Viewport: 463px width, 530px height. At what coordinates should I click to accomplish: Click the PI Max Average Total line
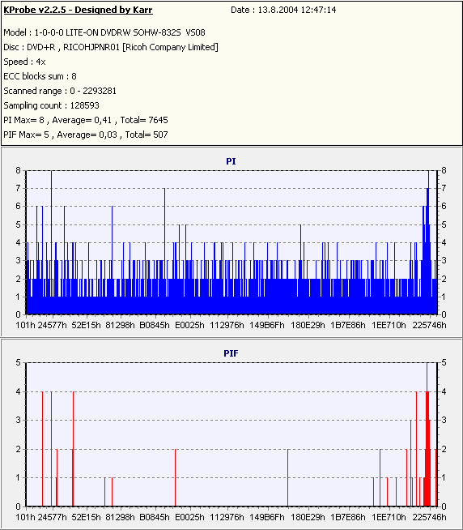click(86, 120)
